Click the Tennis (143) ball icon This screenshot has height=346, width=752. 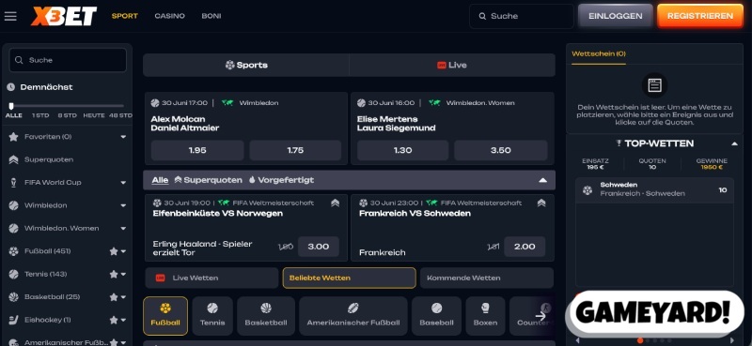click(x=13, y=274)
